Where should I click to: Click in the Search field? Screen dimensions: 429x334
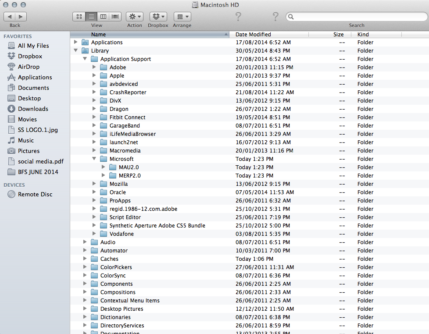coord(357,17)
